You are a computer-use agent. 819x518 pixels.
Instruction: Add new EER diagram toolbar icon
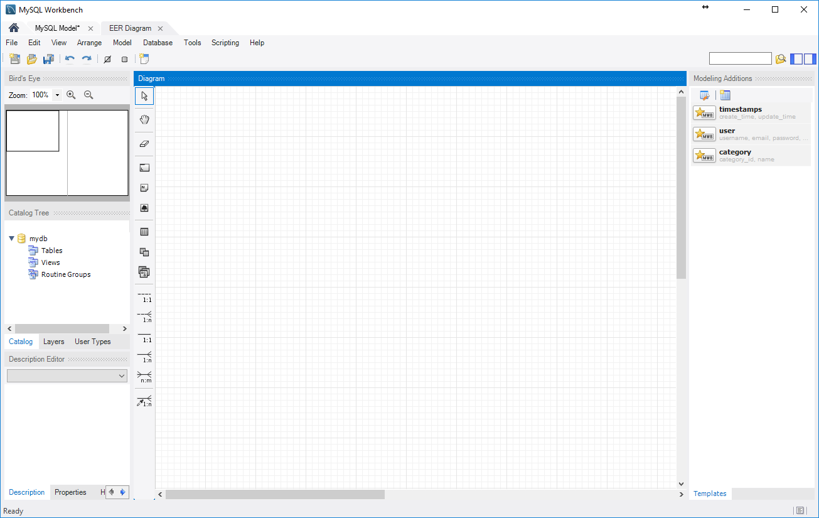(x=144, y=59)
